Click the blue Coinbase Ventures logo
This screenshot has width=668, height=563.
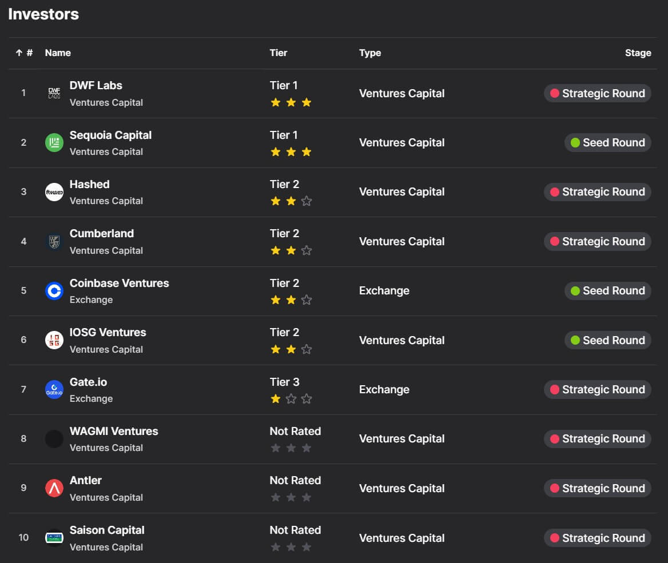[54, 291]
